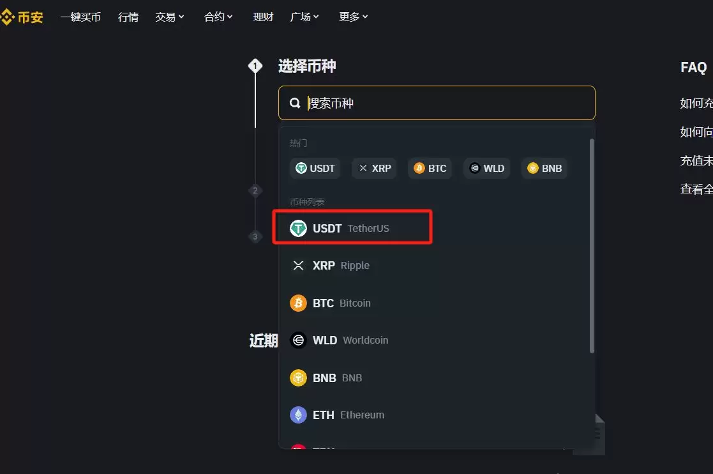The height and width of the screenshot is (474, 713).
Task: Open the 一键买币 buy crypto page
Action: click(x=80, y=17)
